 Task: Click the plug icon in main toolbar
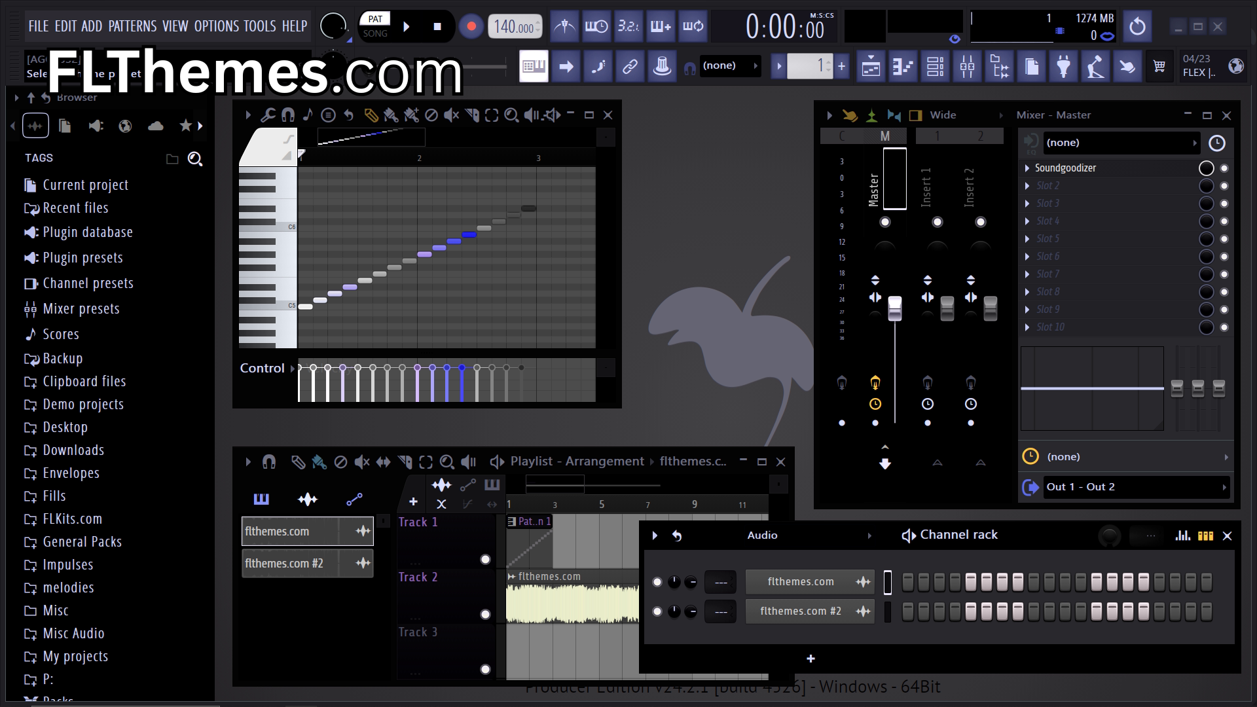pyautogui.click(x=1064, y=66)
